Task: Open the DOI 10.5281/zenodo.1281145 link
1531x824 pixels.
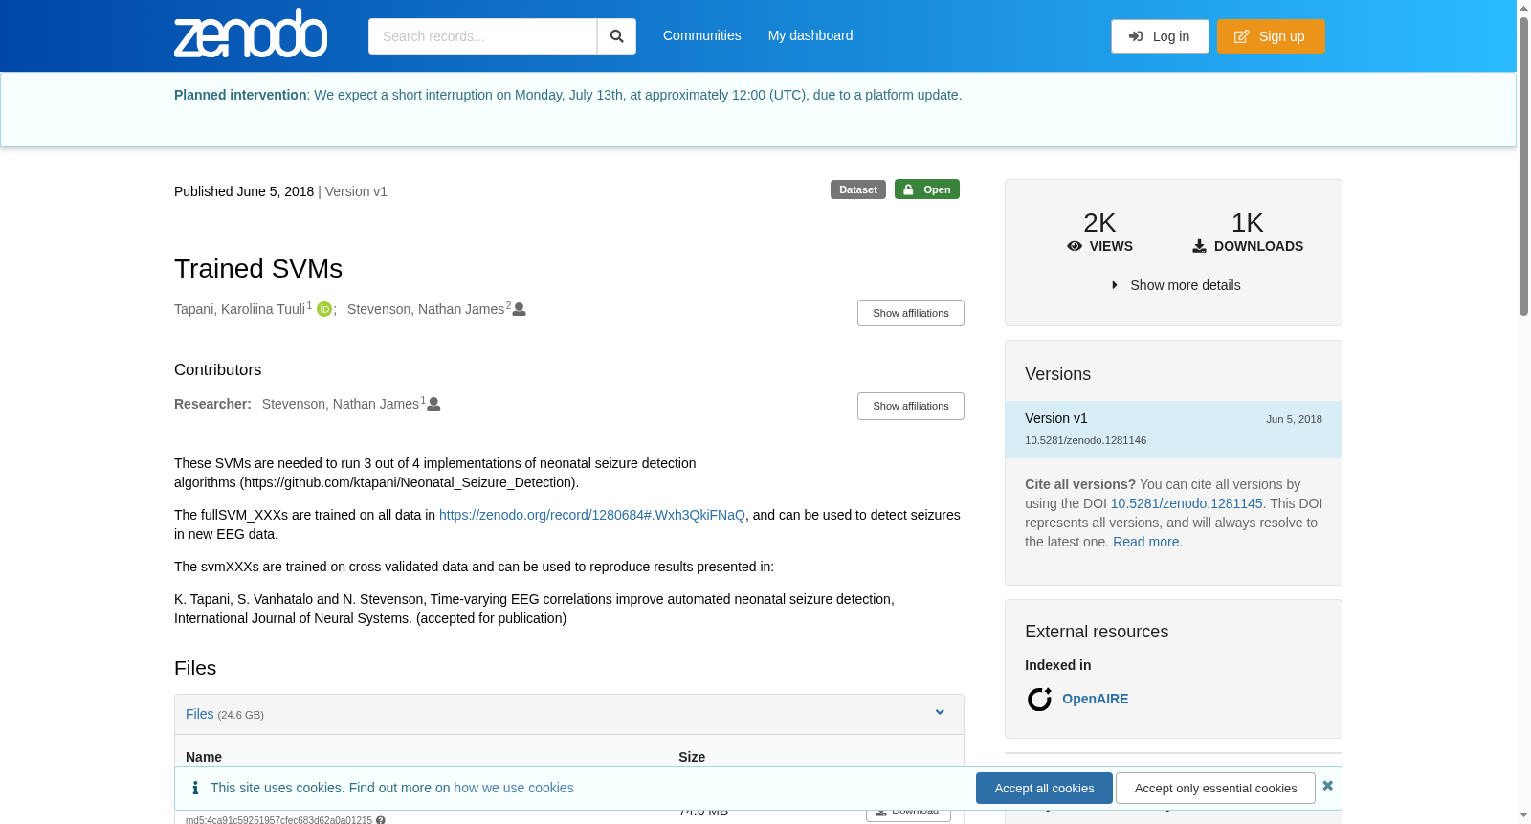Action: [x=1187, y=503]
